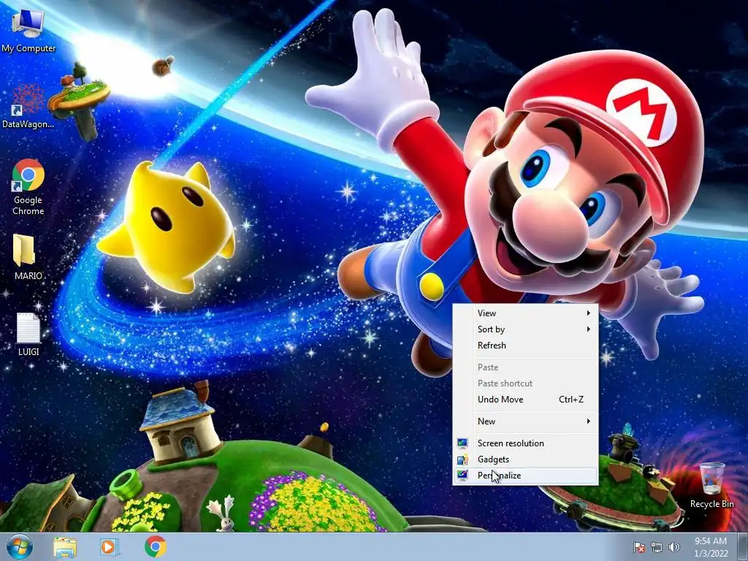
Task: Open the volume speaker tray icon
Action: pos(674,547)
